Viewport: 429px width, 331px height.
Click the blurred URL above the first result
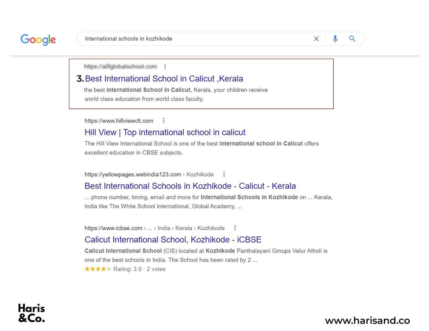click(120, 67)
